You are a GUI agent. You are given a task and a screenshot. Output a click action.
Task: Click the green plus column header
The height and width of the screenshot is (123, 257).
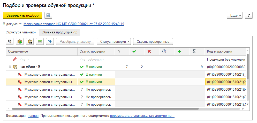point(179,52)
